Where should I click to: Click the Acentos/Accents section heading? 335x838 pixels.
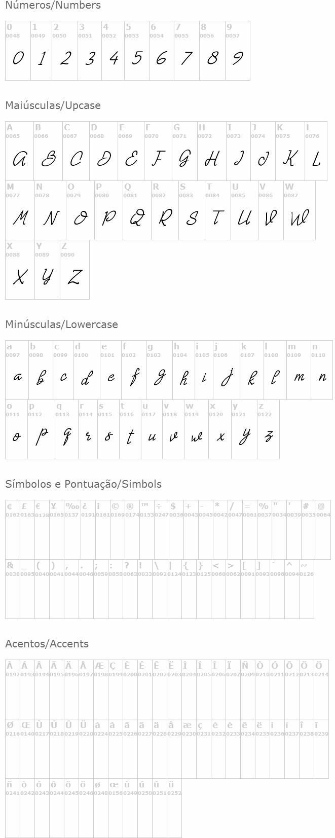point(47,644)
